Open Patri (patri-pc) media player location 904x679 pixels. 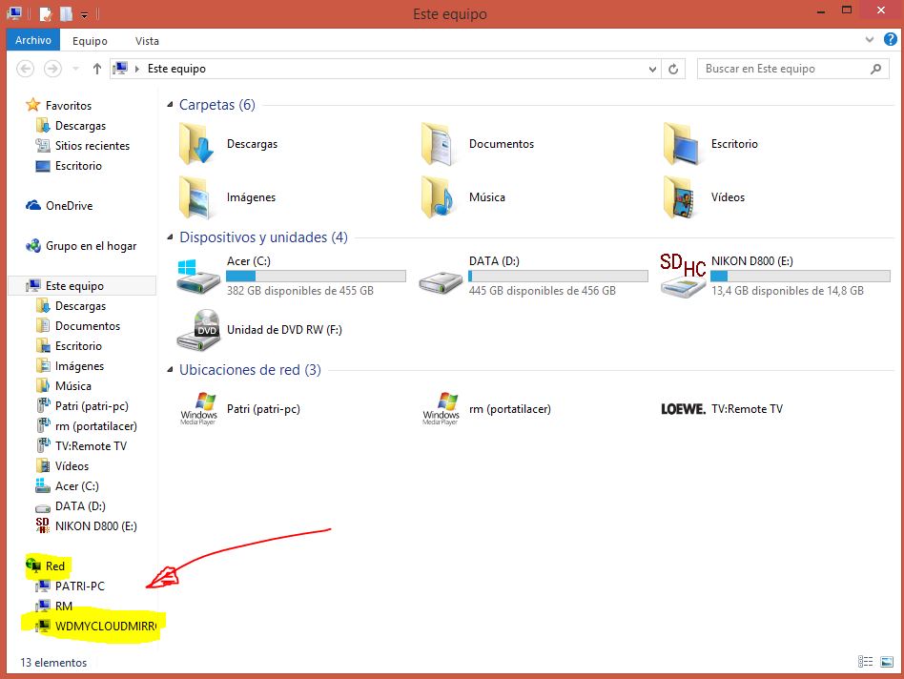198,409
